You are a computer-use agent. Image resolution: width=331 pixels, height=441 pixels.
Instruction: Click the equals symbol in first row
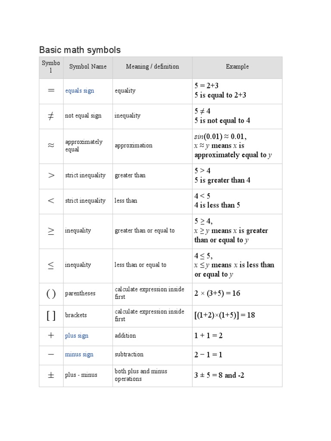coord(51,91)
